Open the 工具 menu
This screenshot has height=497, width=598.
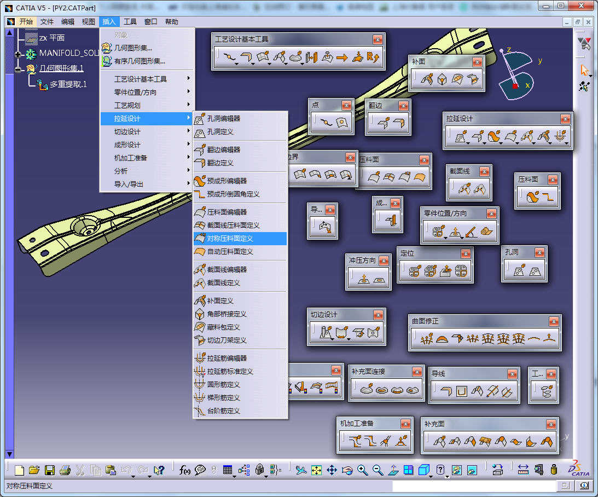click(x=130, y=22)
